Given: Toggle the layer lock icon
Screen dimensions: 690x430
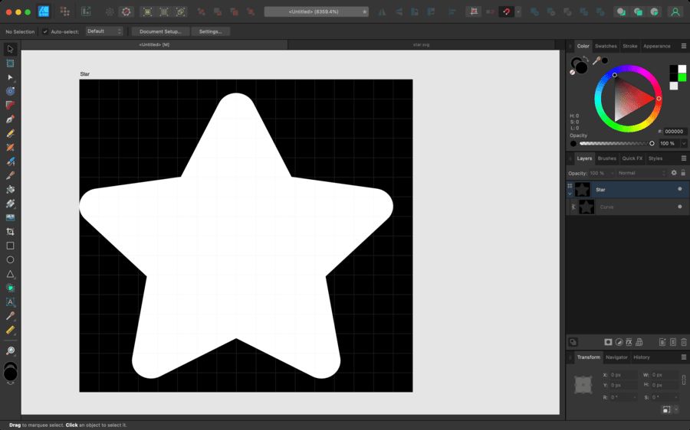Looking at the screenshot, I should 683,173.
